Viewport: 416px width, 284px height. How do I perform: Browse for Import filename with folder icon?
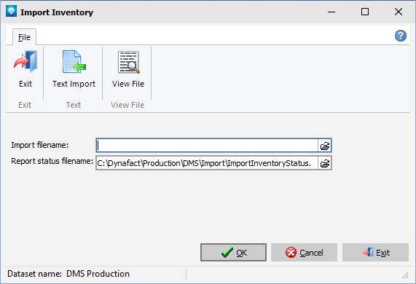tap(325, 146)
